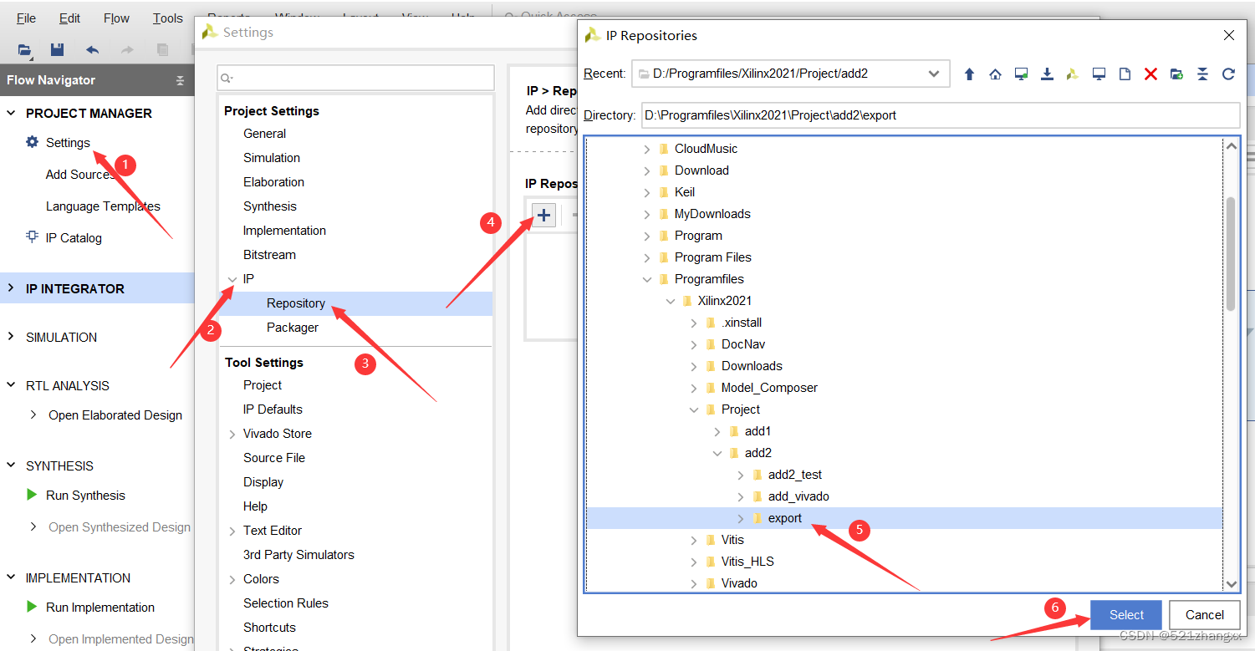Collapse all tree nodes icon
1255x651 pixels.
(x=1202, y=74)
